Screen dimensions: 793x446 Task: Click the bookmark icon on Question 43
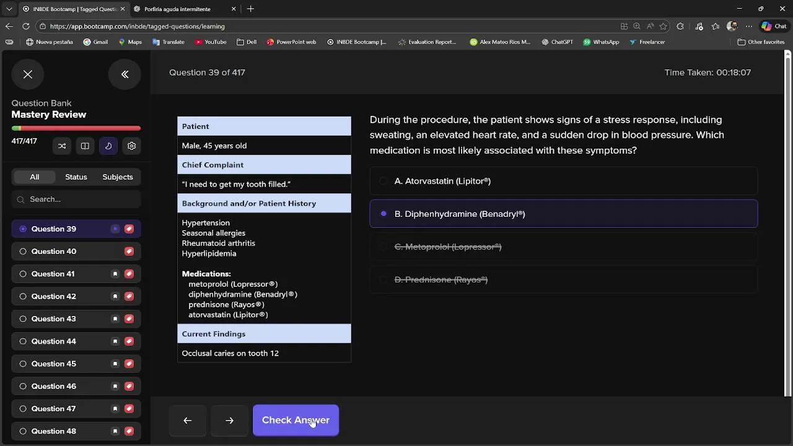(x=115, y=319)
